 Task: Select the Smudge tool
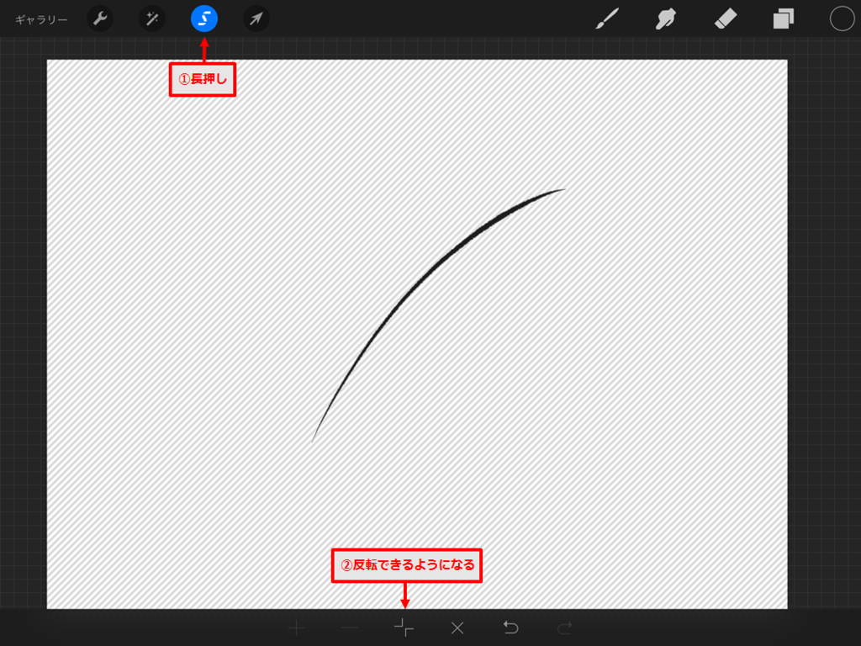[x=666, y=19]
